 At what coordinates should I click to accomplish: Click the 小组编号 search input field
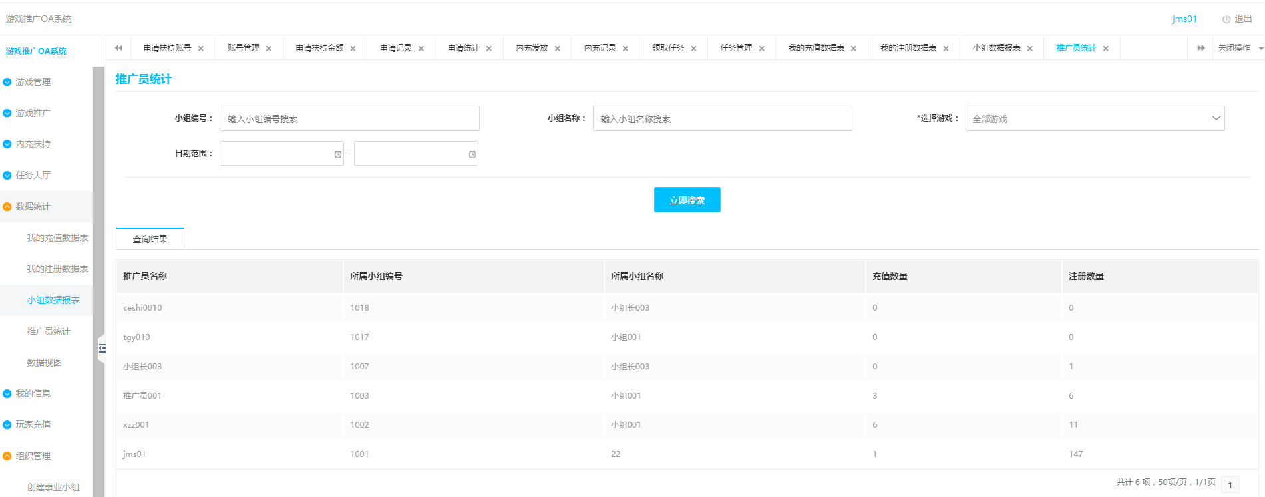349,118
